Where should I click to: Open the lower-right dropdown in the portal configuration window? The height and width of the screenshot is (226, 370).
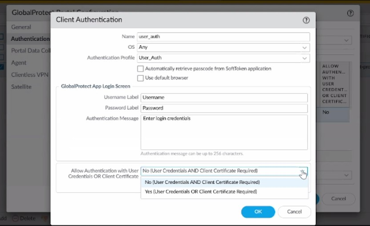[x=346, y=175]
